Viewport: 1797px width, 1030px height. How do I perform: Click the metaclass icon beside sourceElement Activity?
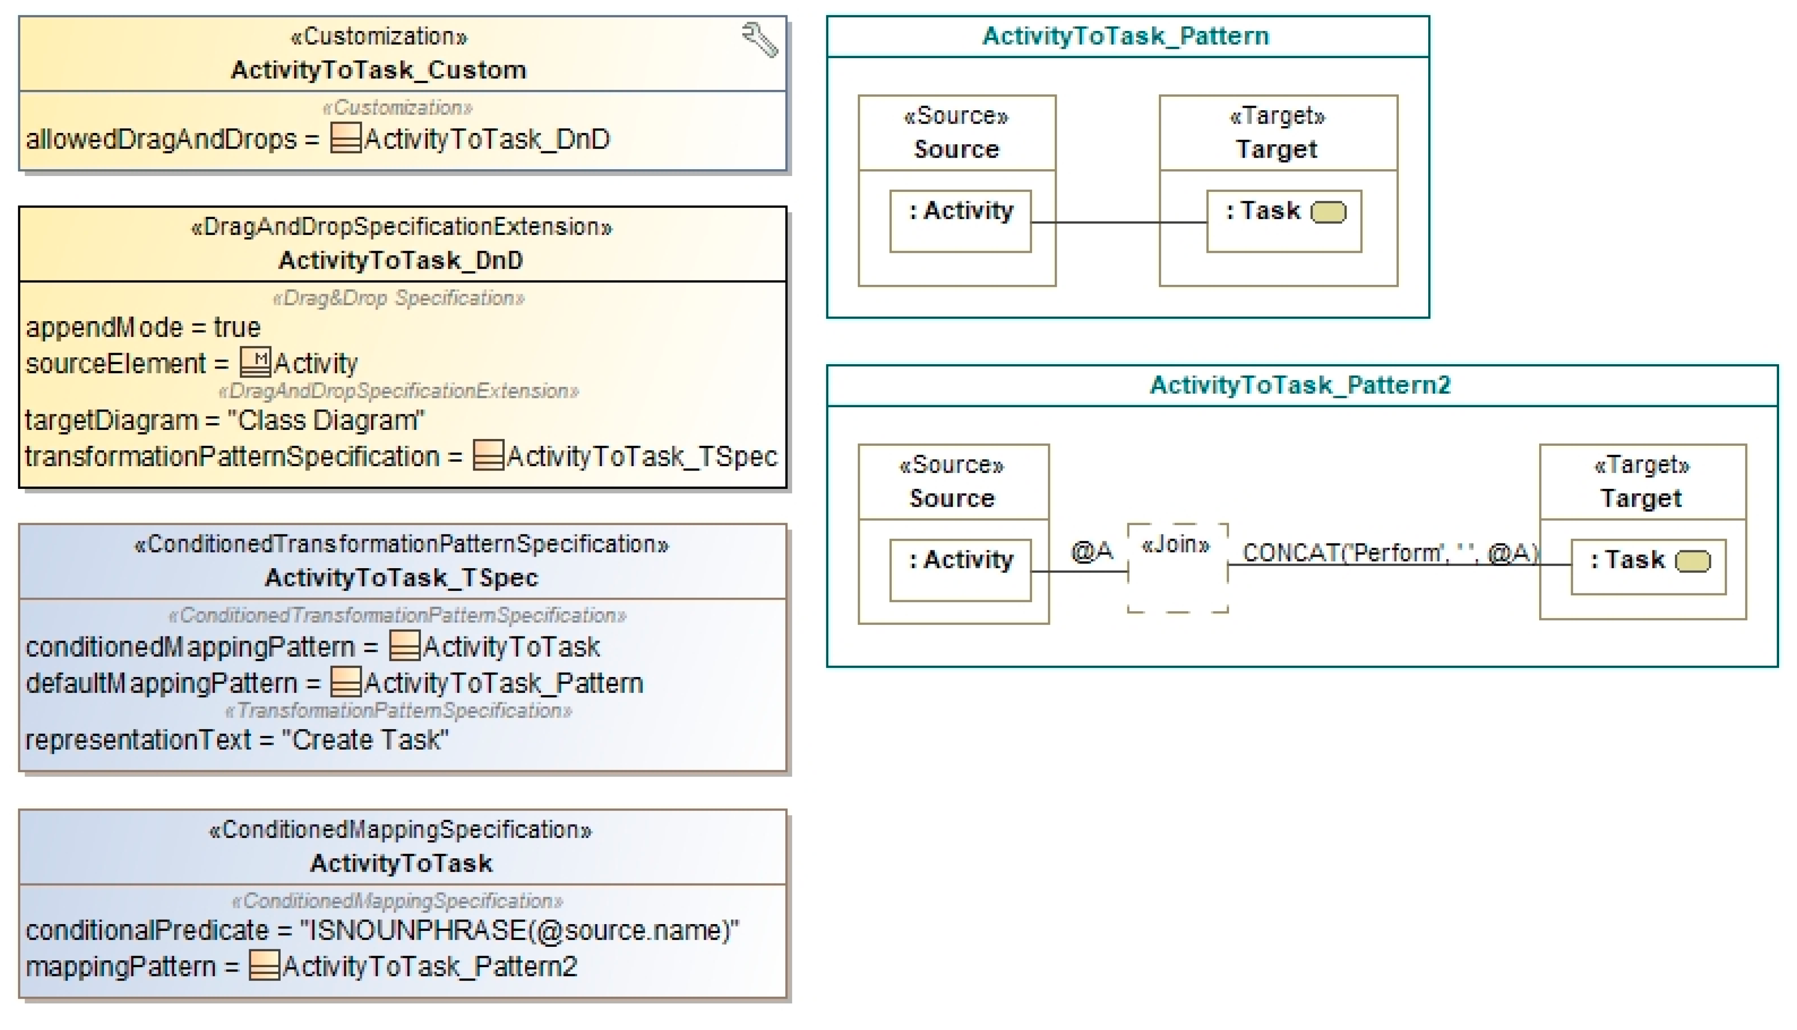[x=255, y=362]
